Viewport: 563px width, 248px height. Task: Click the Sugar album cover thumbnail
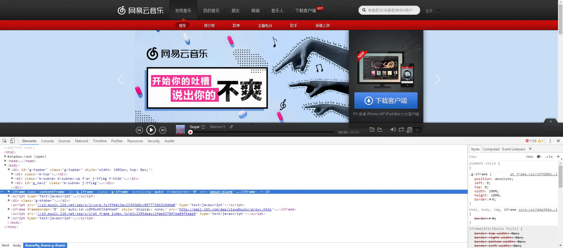coord(180,130)
